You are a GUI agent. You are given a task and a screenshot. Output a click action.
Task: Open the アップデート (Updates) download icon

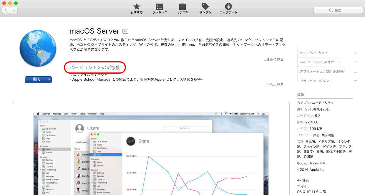tap(228, 7)
